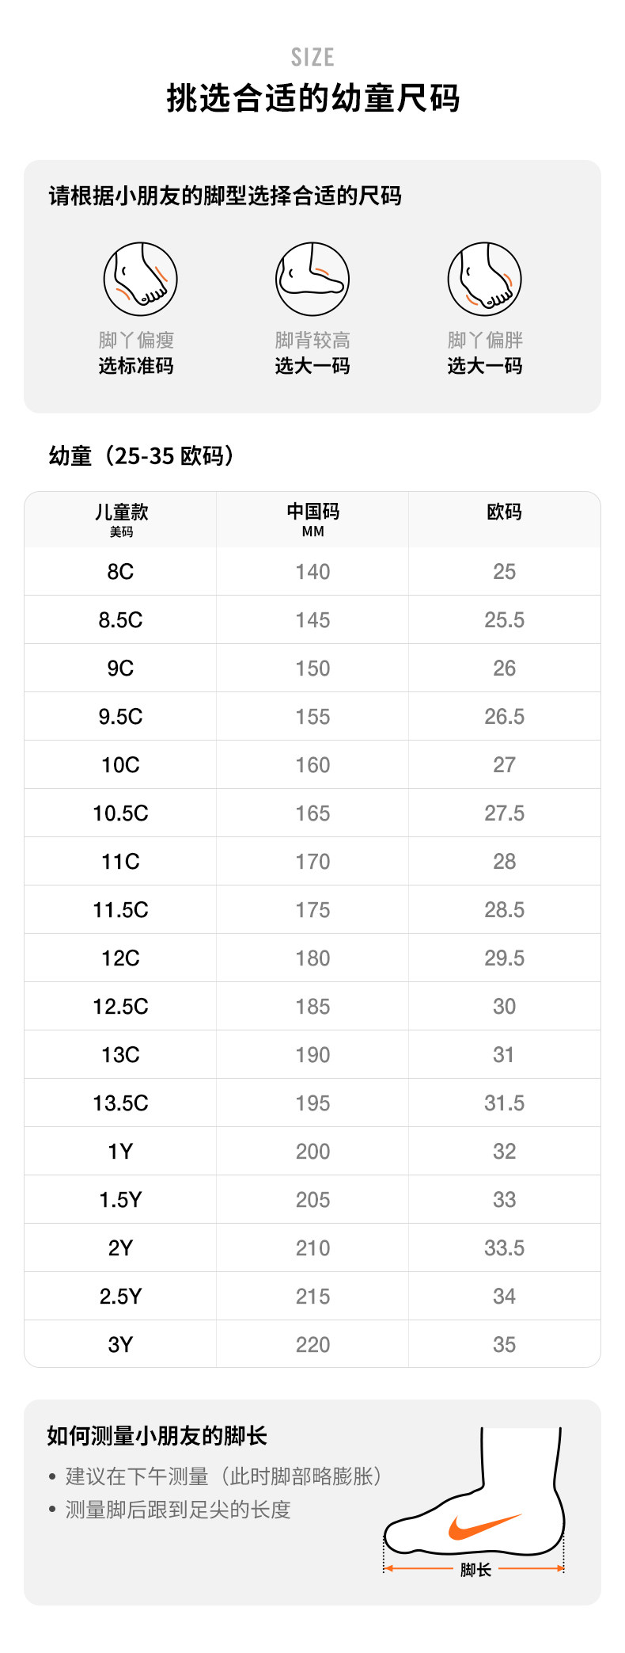Click the 175 millimeter value

(312, 910)
